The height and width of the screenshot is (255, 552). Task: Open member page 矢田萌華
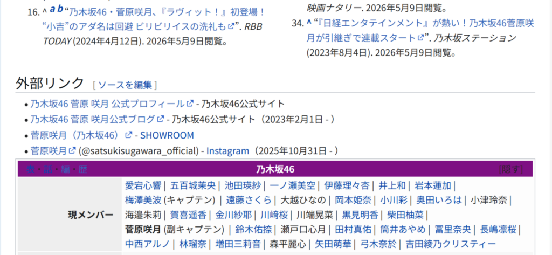(x=333, y=244)
